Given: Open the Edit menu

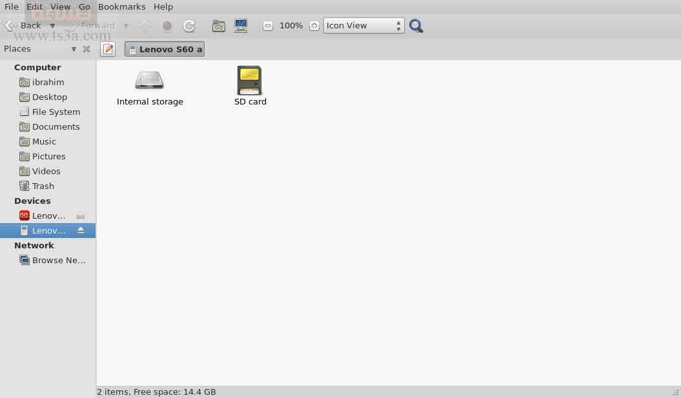Looking at the screenshot, I should tap(34, 6).
